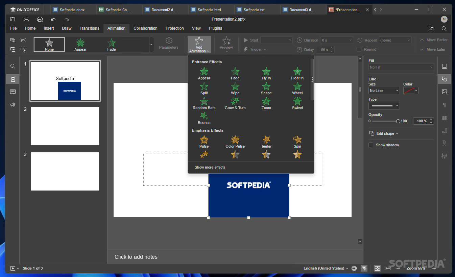Screen dimensions: 455x277
Task: Open Shape settings in right sidebar
Action: click(445, 79)
